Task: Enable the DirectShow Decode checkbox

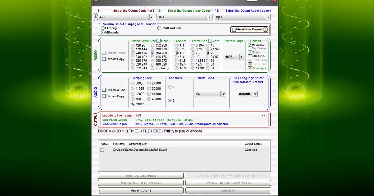Action: (234, 30)
